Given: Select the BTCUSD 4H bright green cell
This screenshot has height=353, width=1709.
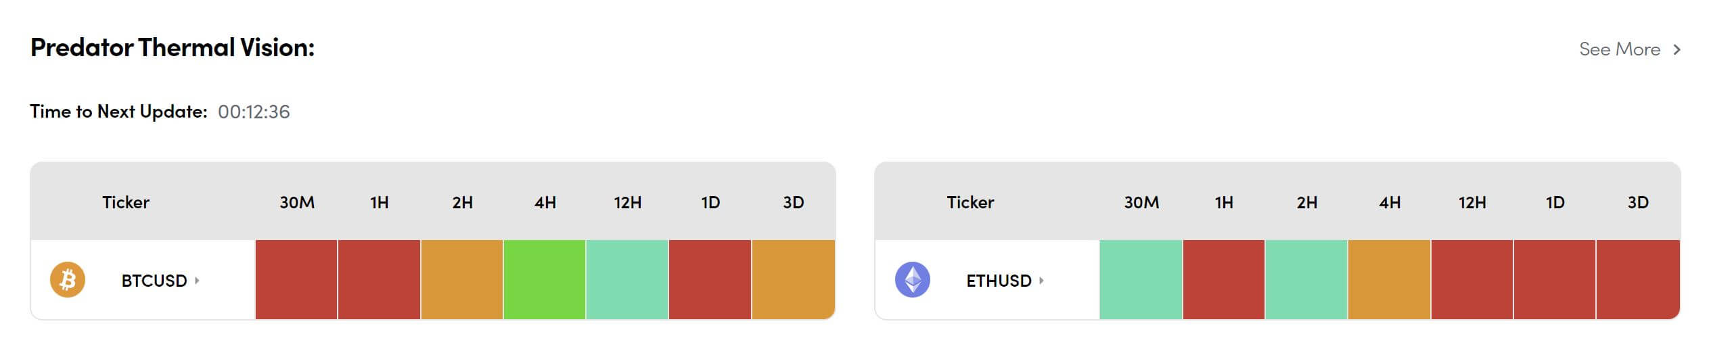Looking at the screenshot, I should (545, 279).
